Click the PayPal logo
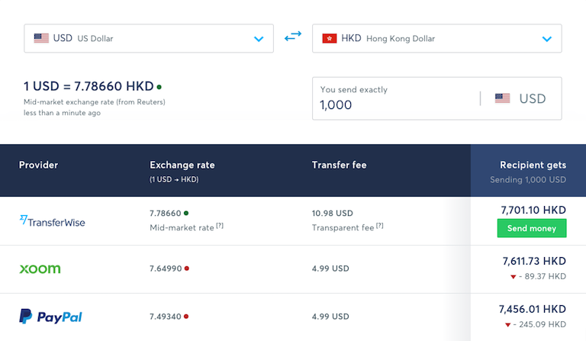Image resolution: width=586 pixels, height=341 pixels. [51, 317]
